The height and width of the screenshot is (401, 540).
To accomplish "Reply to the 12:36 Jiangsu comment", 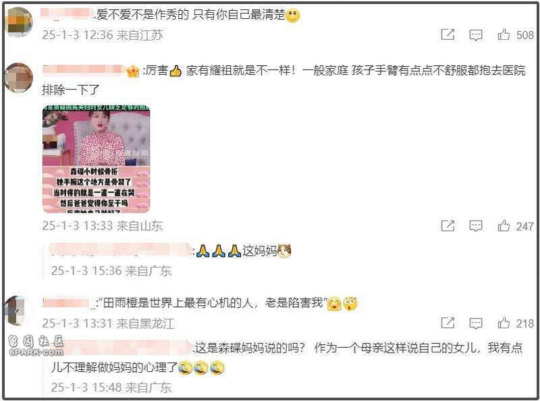I will tap(476, 35).
